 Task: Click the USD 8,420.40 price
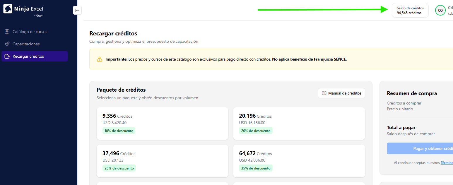point(114,123)
